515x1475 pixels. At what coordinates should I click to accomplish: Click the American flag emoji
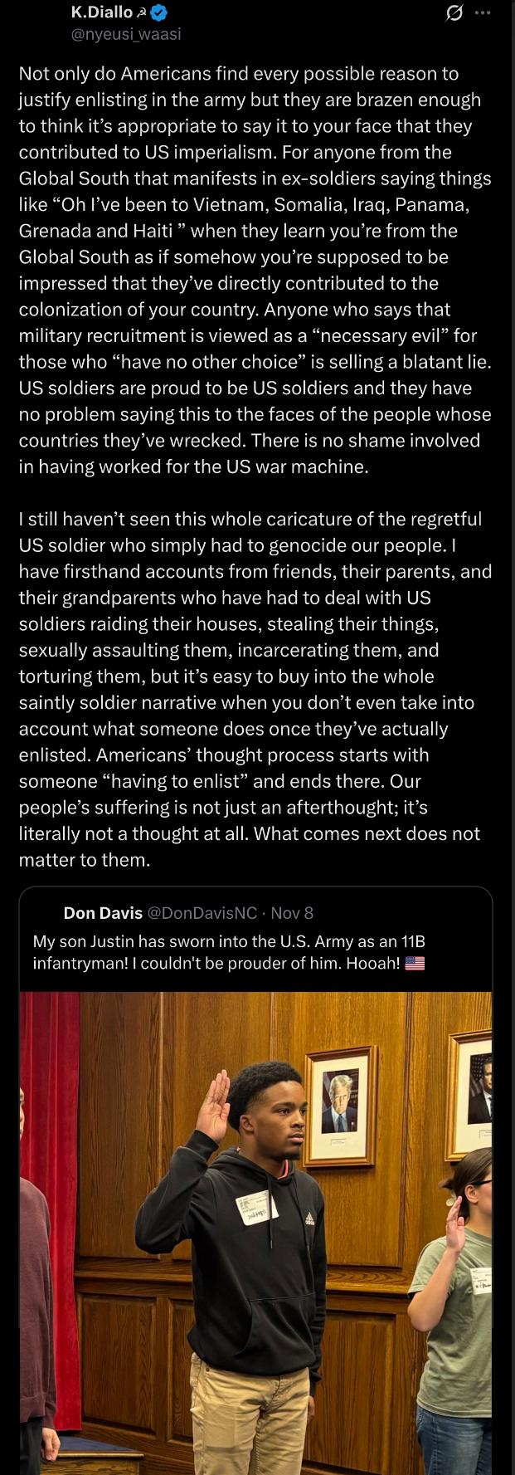pos(415,963)
